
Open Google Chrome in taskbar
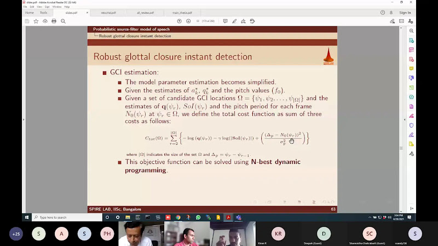coord(178,217)
